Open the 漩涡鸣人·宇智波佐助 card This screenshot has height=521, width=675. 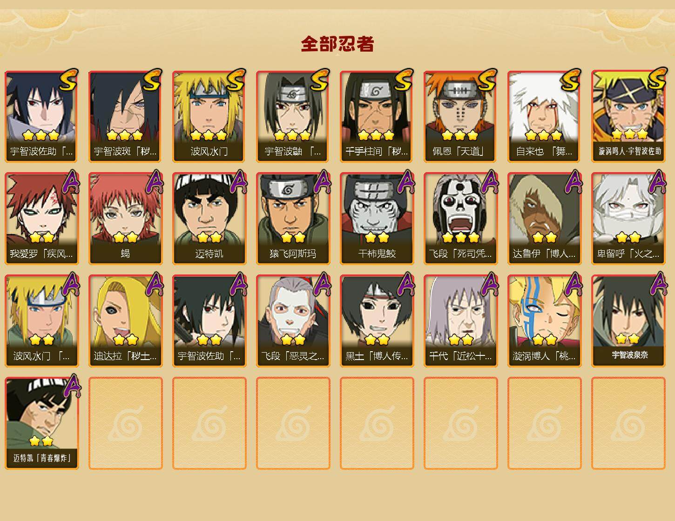click(x=628, y=116)
